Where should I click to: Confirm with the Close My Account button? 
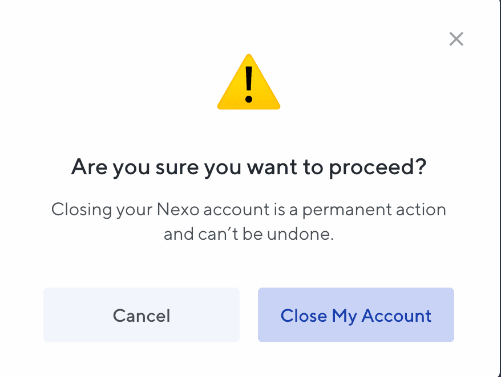point(355,315)
